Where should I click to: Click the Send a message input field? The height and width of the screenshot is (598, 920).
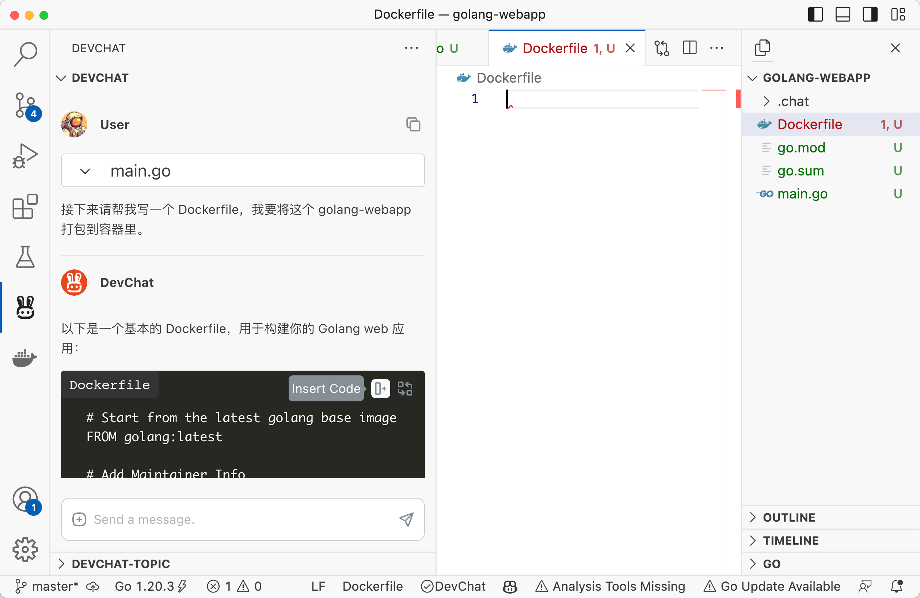[232, 519]
